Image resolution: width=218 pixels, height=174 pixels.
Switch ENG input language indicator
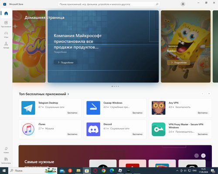[x=194, y=171]
